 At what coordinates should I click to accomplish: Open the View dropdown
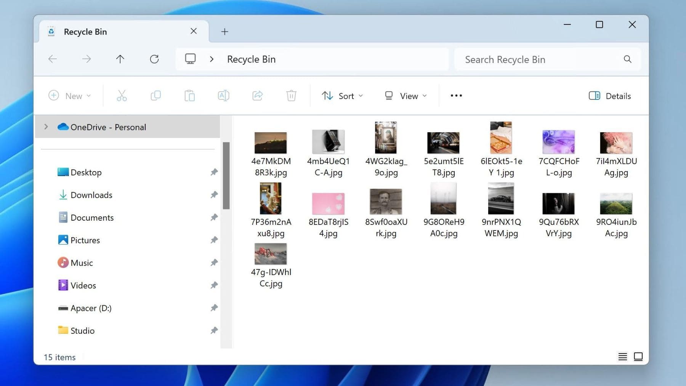point(406,96)
